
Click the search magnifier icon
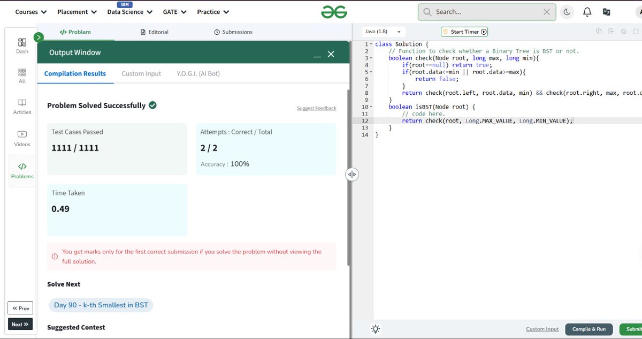click(x=427, y=12)
